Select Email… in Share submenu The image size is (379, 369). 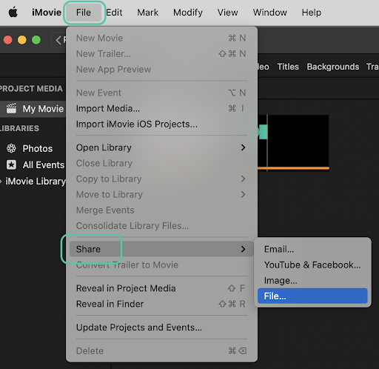click(x=312, y=249)
